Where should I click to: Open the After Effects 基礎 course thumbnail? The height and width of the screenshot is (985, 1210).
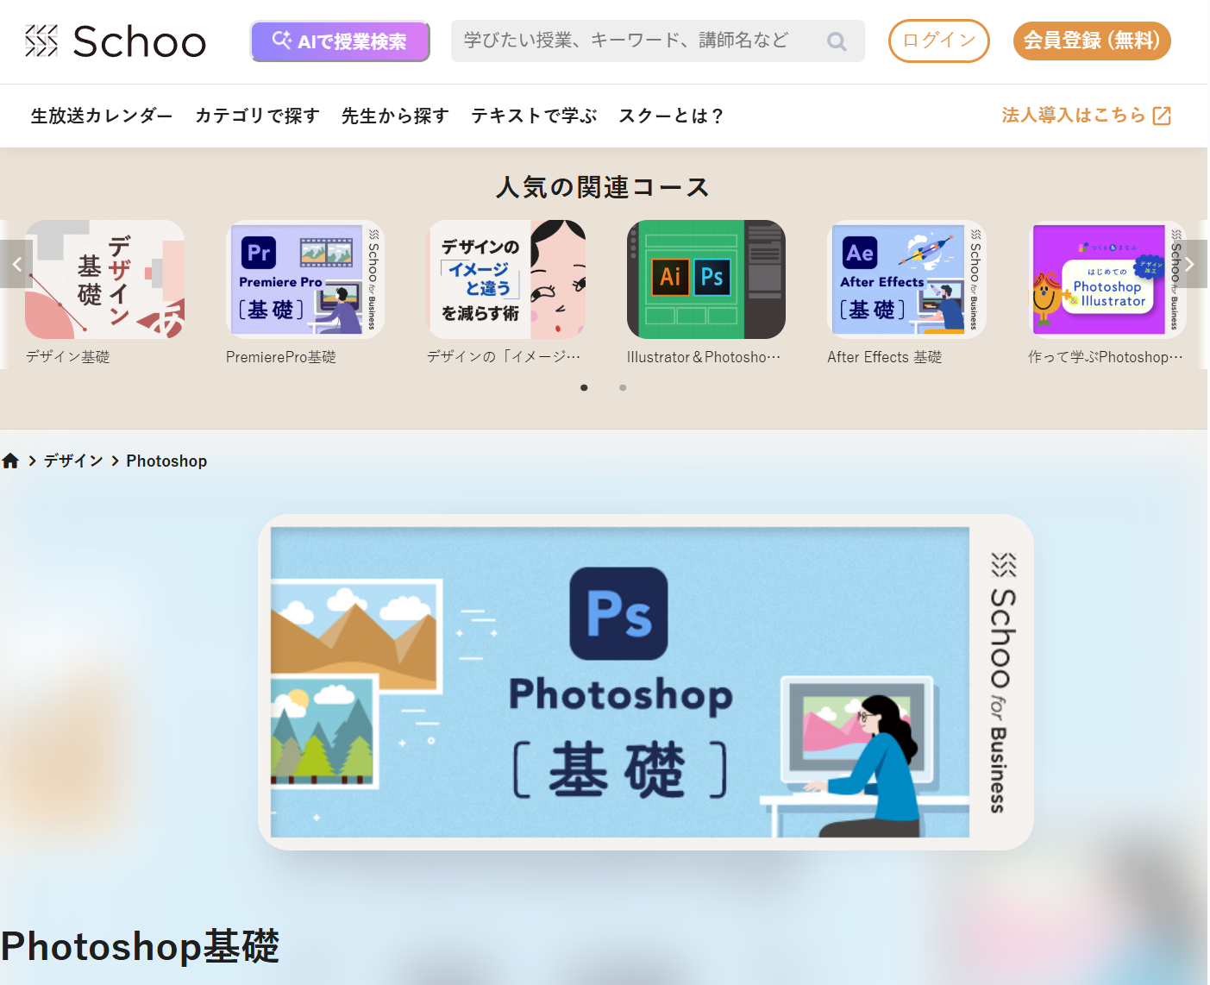tap(906, 279)
